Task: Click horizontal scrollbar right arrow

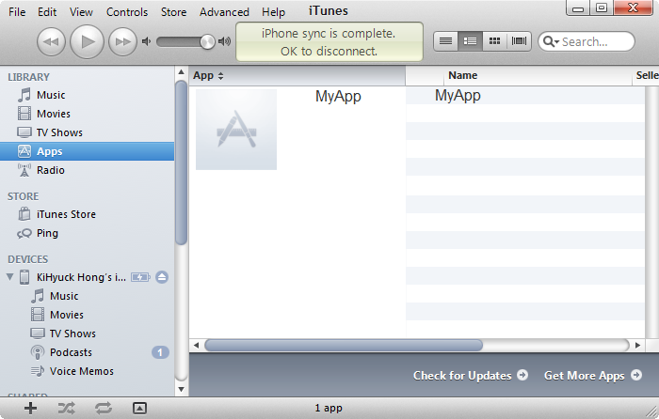Action: click(x=637, y=346)
